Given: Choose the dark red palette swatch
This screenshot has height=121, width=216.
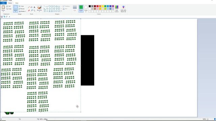Looking at the screenshot, I should pos(95,6).
